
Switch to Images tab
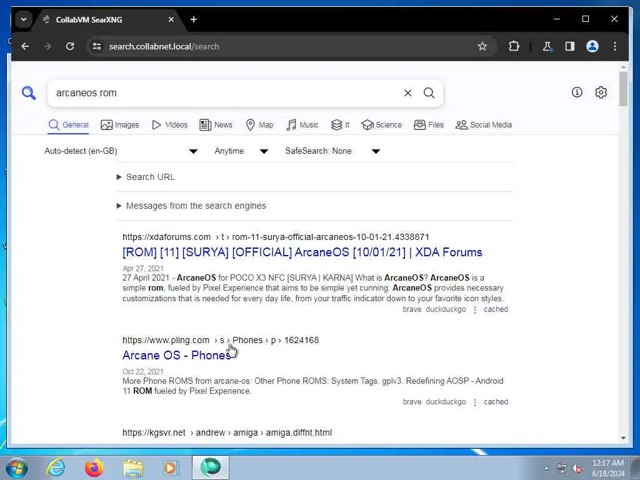[120, 125]
